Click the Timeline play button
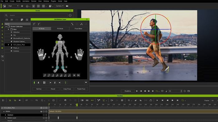The image size is (218, 122). (157, 100)
